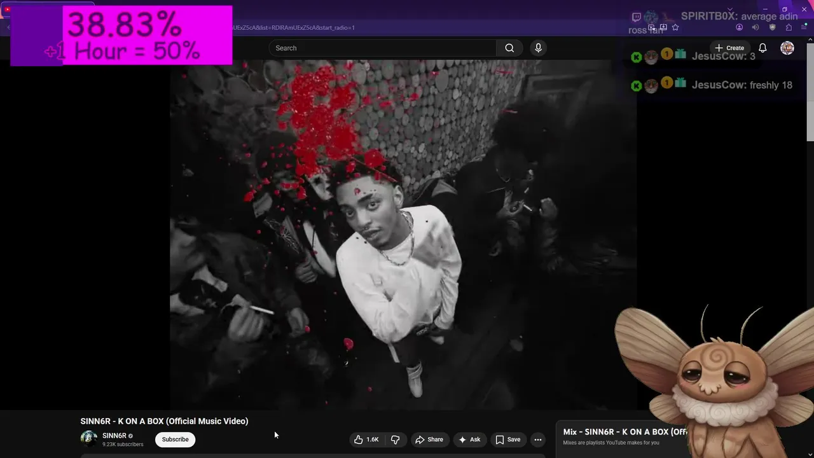Click the Create button

point(729,48)
